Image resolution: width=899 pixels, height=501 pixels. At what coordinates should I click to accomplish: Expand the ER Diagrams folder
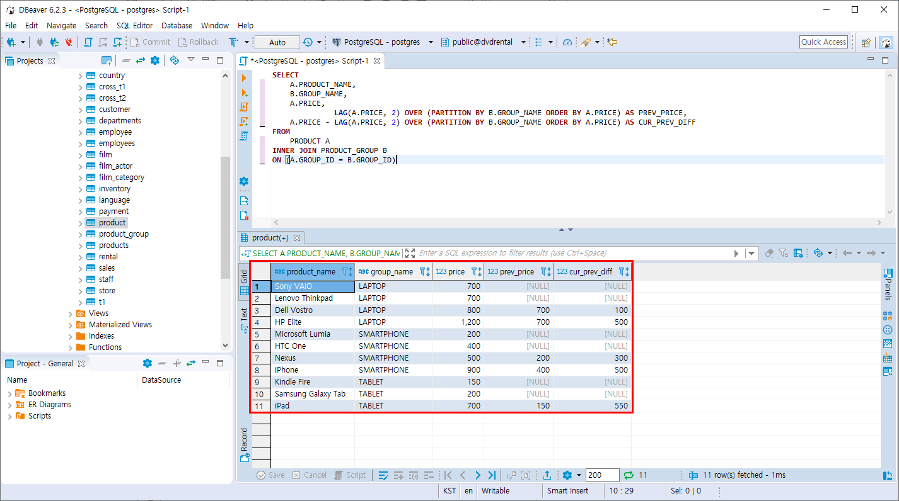(9, 405)
